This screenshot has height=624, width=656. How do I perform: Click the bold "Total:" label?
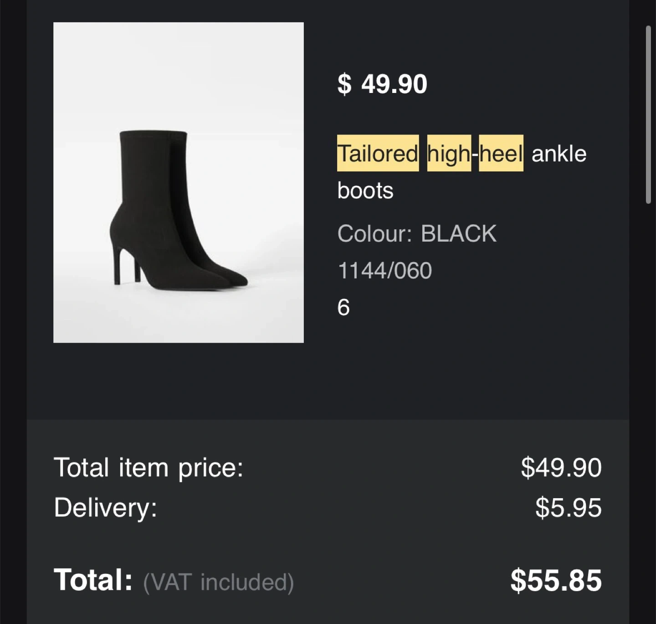coord(93,580)
